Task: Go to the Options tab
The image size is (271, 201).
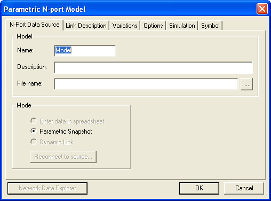Action: coord(153,26)
